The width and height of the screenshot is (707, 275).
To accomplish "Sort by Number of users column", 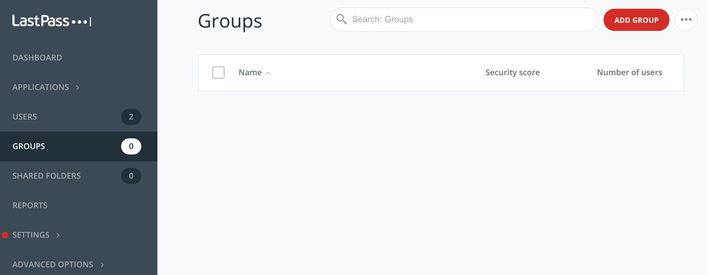I will coord(629,73).
